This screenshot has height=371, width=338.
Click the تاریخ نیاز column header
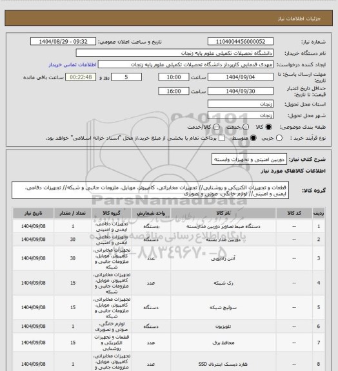[x=33, y=213]
